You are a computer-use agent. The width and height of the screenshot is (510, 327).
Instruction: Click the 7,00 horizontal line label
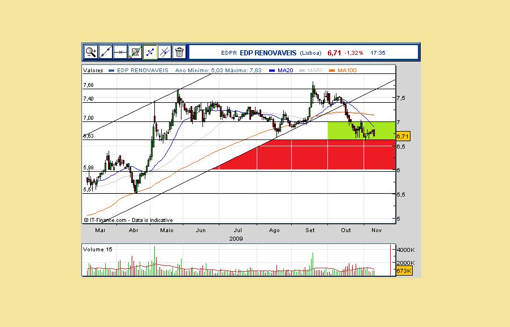88,118
